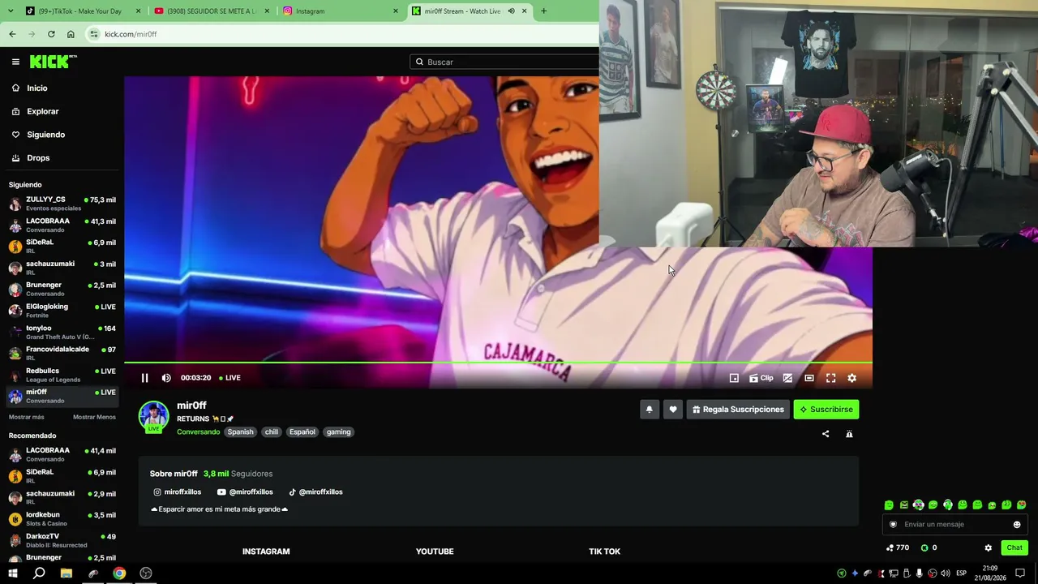The height and width of the screenshot is (584, 1038).
Task: Open Chrome from the taskbar
Action: pos(119,573)
